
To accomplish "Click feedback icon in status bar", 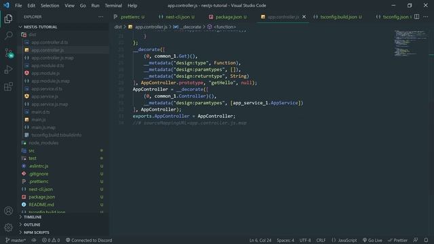I will 416,240.
